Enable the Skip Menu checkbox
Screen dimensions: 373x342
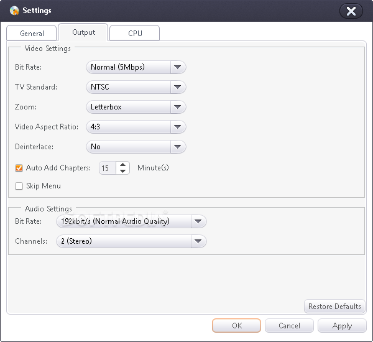(19, 186)
